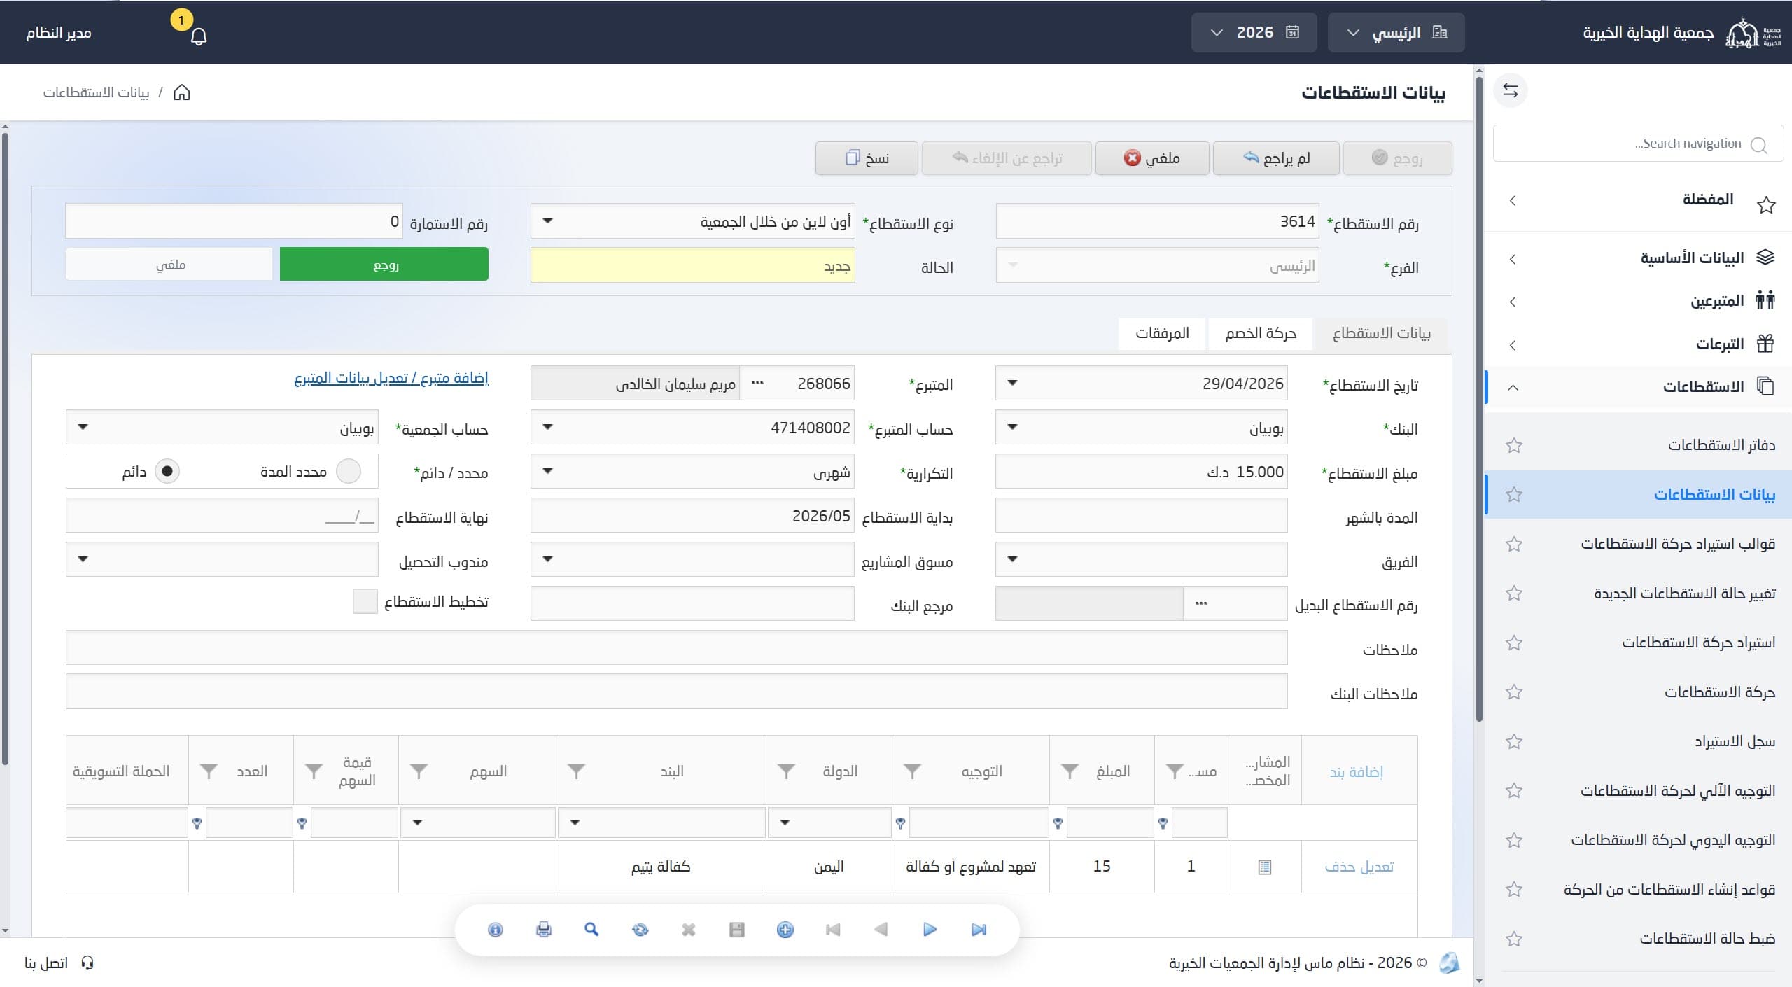Favorite the حركة الاستقطاعات star
Screen dimensions: 1792x987
(1514, 692)
